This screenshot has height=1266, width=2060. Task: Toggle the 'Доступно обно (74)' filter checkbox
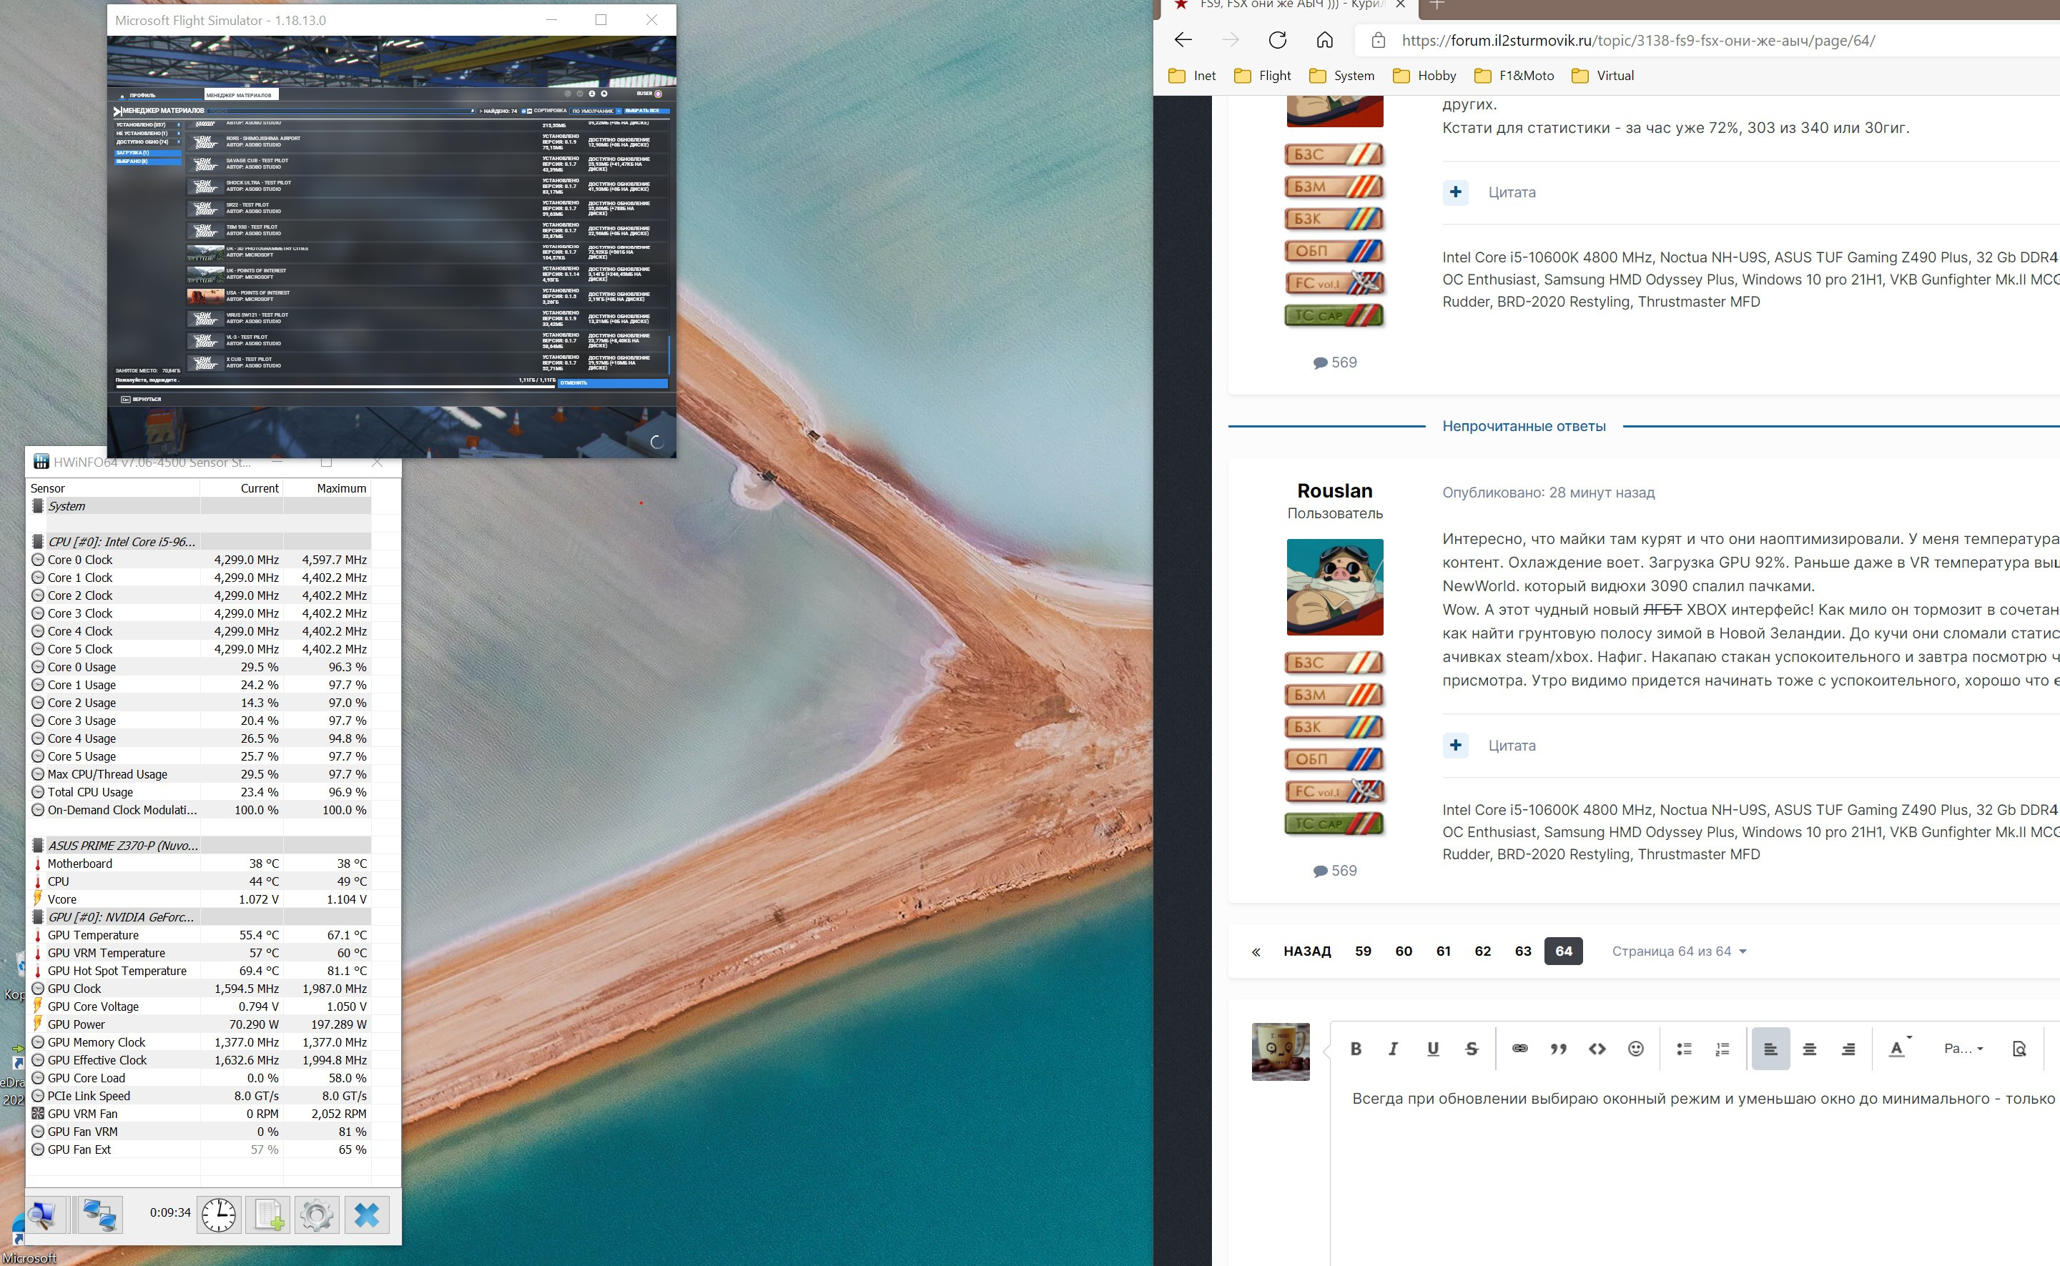pos(178,142)
